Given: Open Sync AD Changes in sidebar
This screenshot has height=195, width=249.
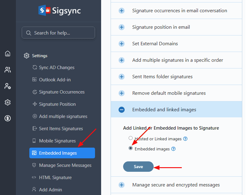Looking at the screenshot, I should (57, 68).
